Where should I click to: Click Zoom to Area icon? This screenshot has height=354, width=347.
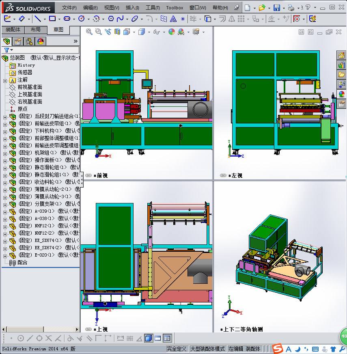click(99, 32)
